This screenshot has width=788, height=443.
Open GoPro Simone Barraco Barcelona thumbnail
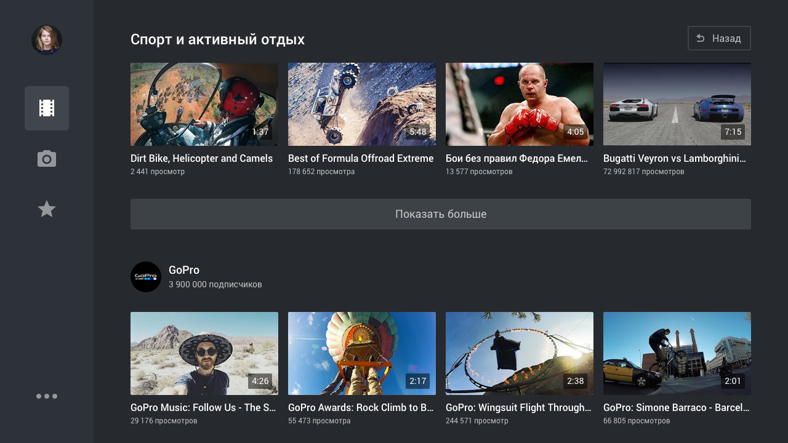[677, 353]
